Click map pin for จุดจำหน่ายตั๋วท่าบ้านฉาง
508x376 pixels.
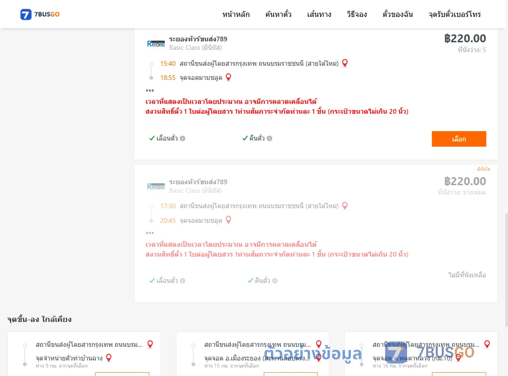[109, 358]
